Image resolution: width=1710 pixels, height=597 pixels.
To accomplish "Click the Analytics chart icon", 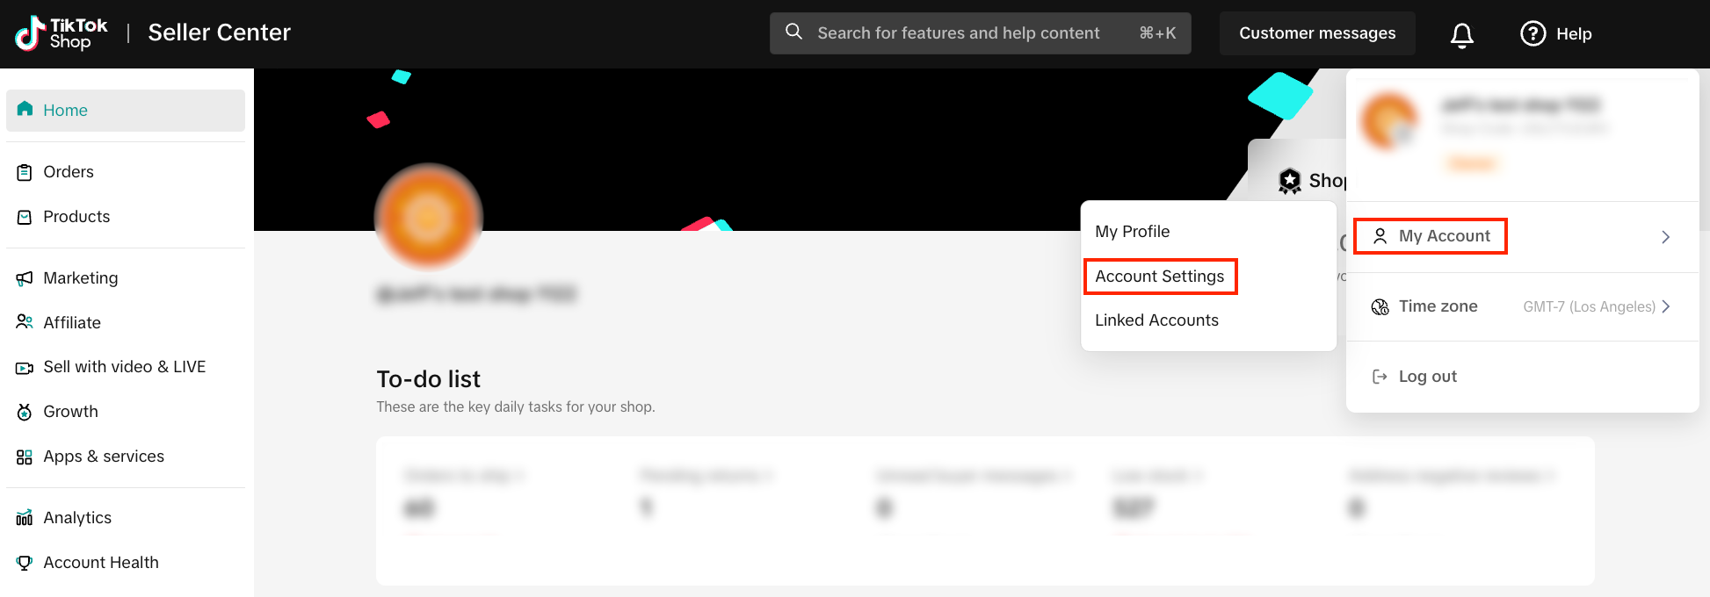I will point(25,518).
